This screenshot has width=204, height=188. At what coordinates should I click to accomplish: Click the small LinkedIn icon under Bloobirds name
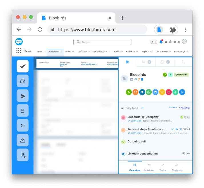tap(131, 79)
